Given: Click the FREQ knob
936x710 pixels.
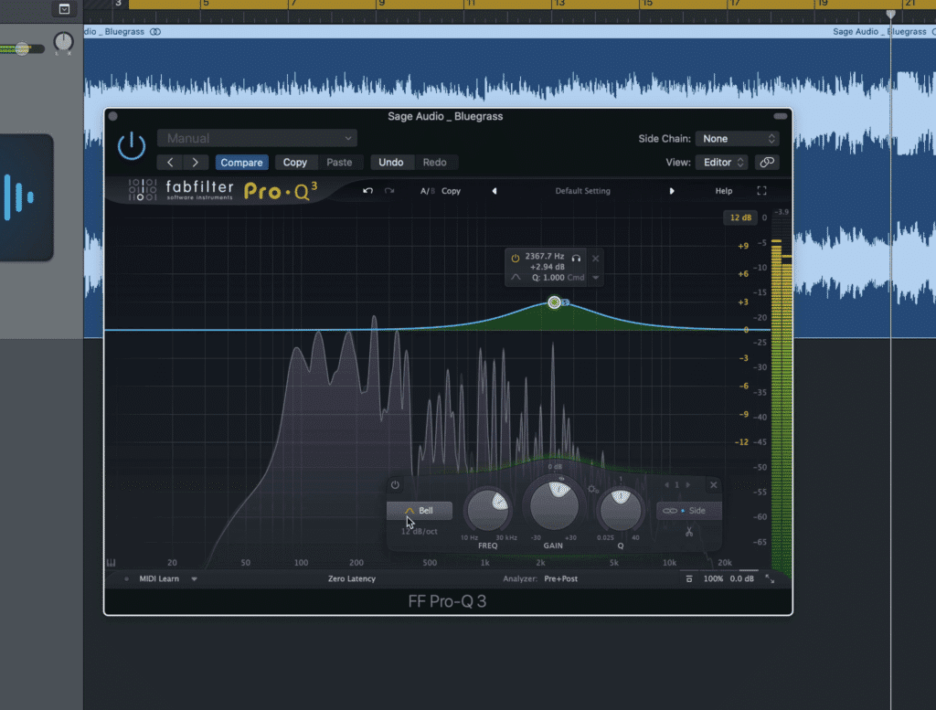Looking at the screenshot, I should point(488,511).
